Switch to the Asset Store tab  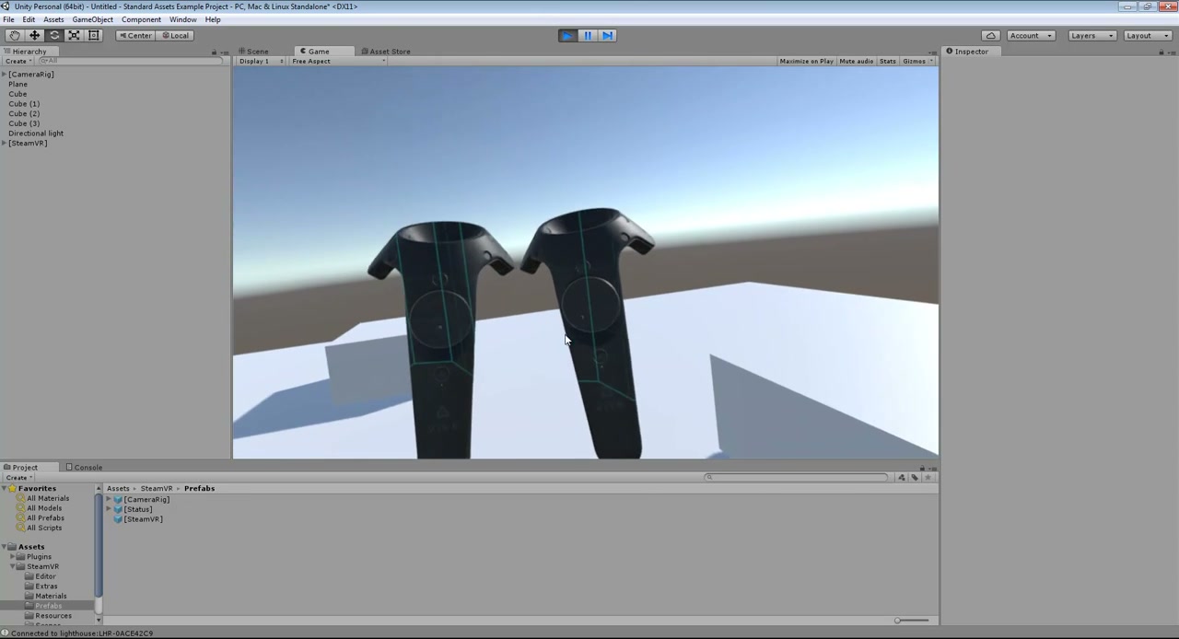[386, 52]
